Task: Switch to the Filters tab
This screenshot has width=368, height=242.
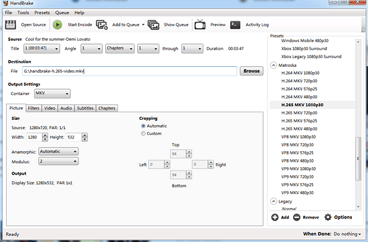Action: (x=33, y=108)
